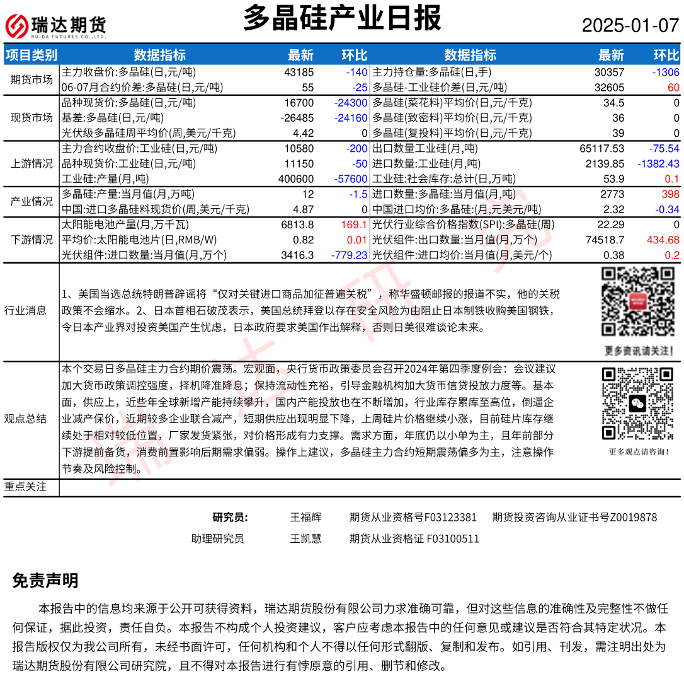This screenshot has height=674, width=684.
Task: Click the Ruida Futures logo
Action: (55, 26)
